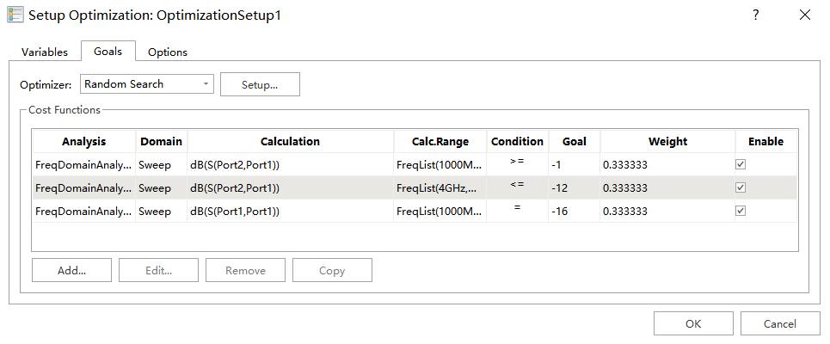Viewport: 830px width, 344px height.
Task: Click the FreqList(4GHz,... calc range cell
Action: point(439,187)
